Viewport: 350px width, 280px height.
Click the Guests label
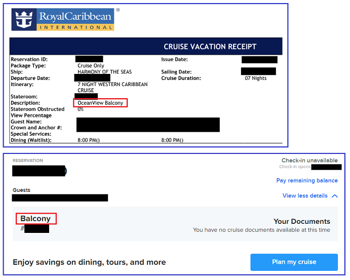pos(21,190)
